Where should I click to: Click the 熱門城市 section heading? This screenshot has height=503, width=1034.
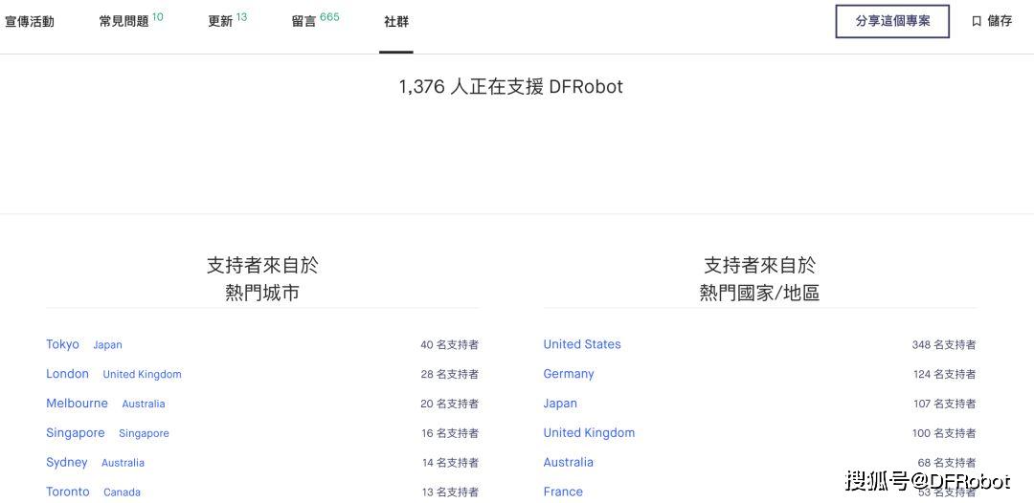click(x=262, y=293)
